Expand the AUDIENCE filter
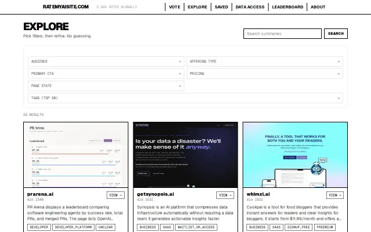Viewport: 371px width, 232px height. coord(106,61)
